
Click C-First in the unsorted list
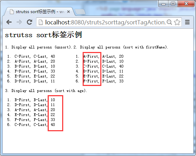23,56
